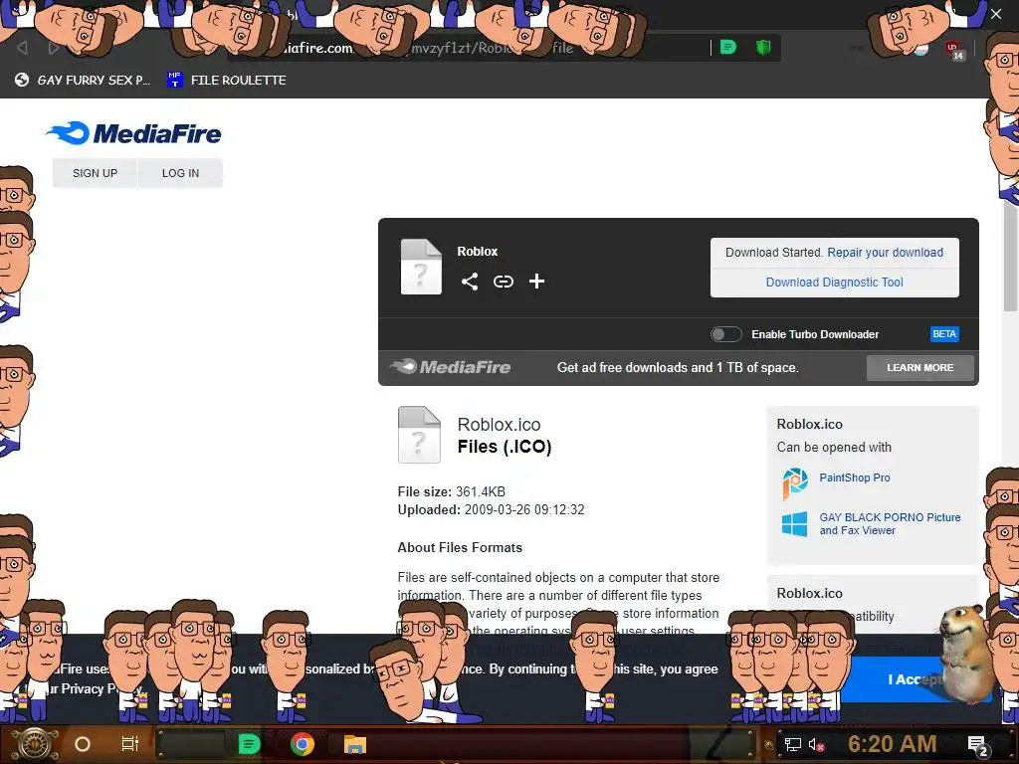Click the 'File size: 361.4KB' text
This screenshot has width=1019, height=764.
(x=452, y=491)
